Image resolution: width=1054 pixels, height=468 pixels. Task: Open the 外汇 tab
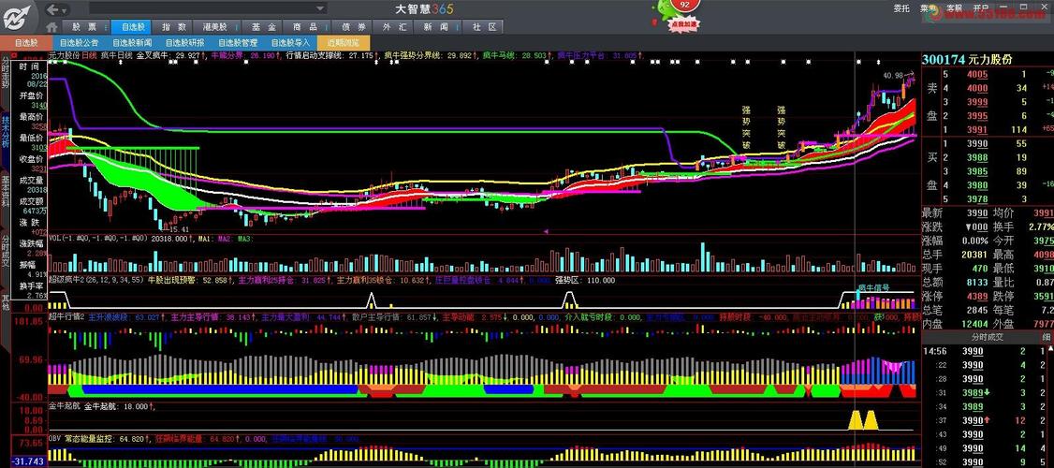(x=395, y=27)
